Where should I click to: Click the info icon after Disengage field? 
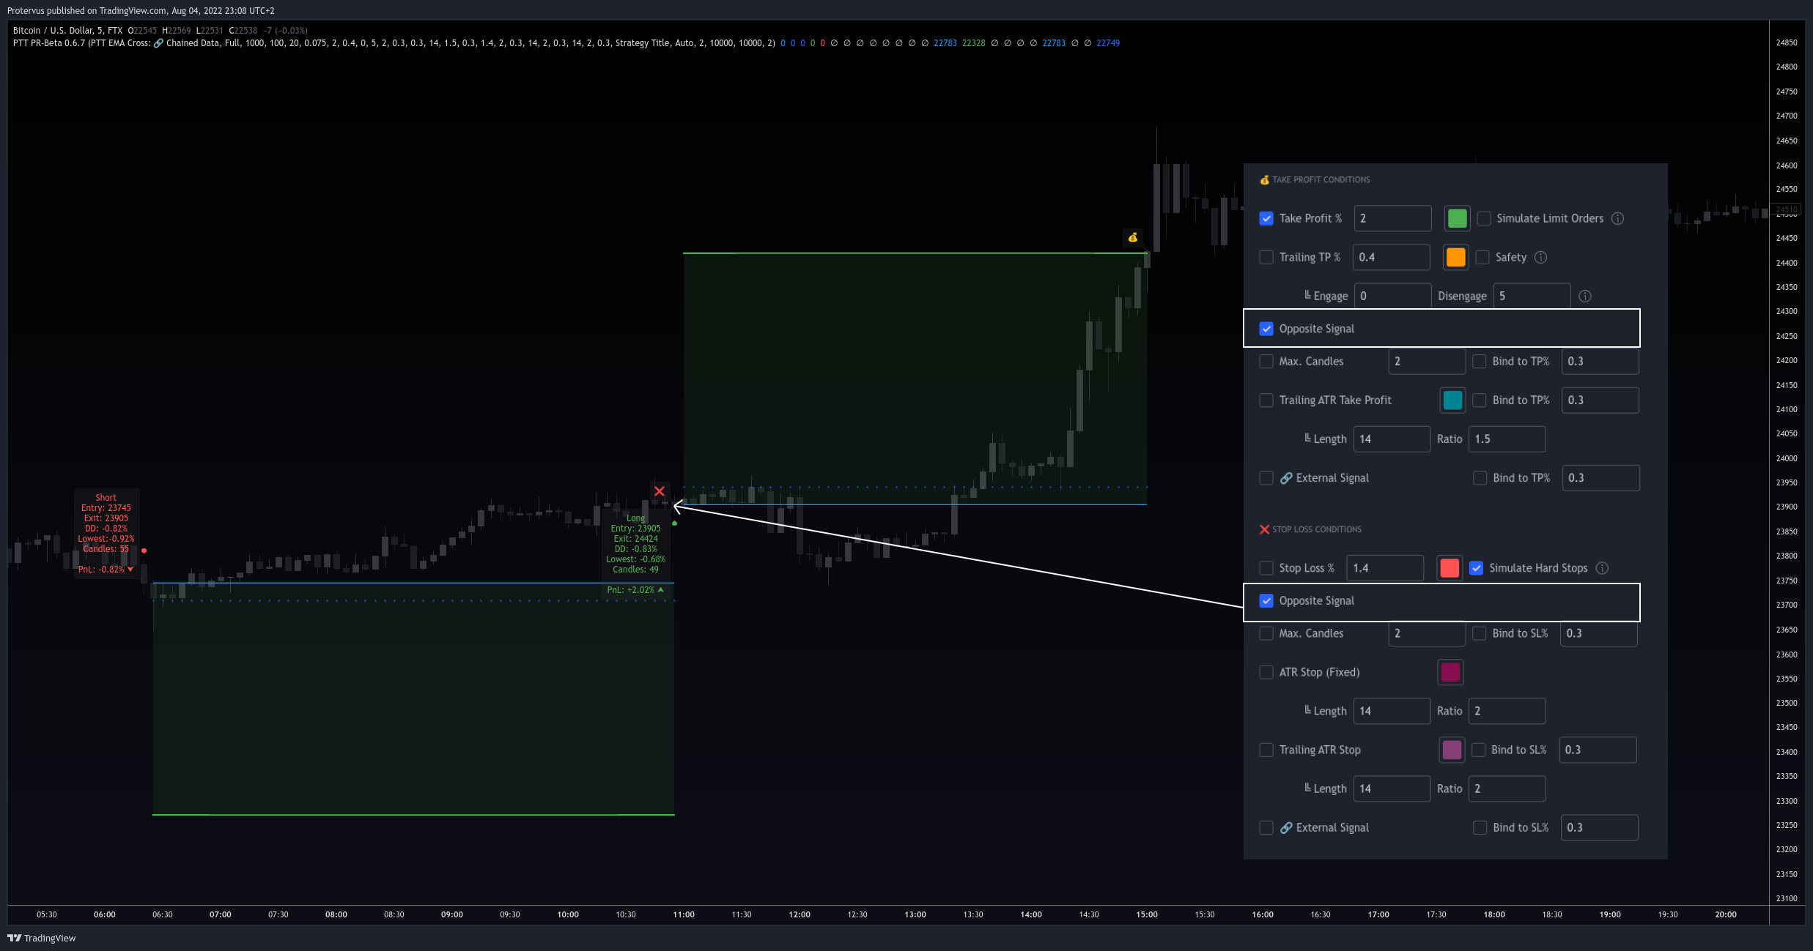coord(1585,296)
